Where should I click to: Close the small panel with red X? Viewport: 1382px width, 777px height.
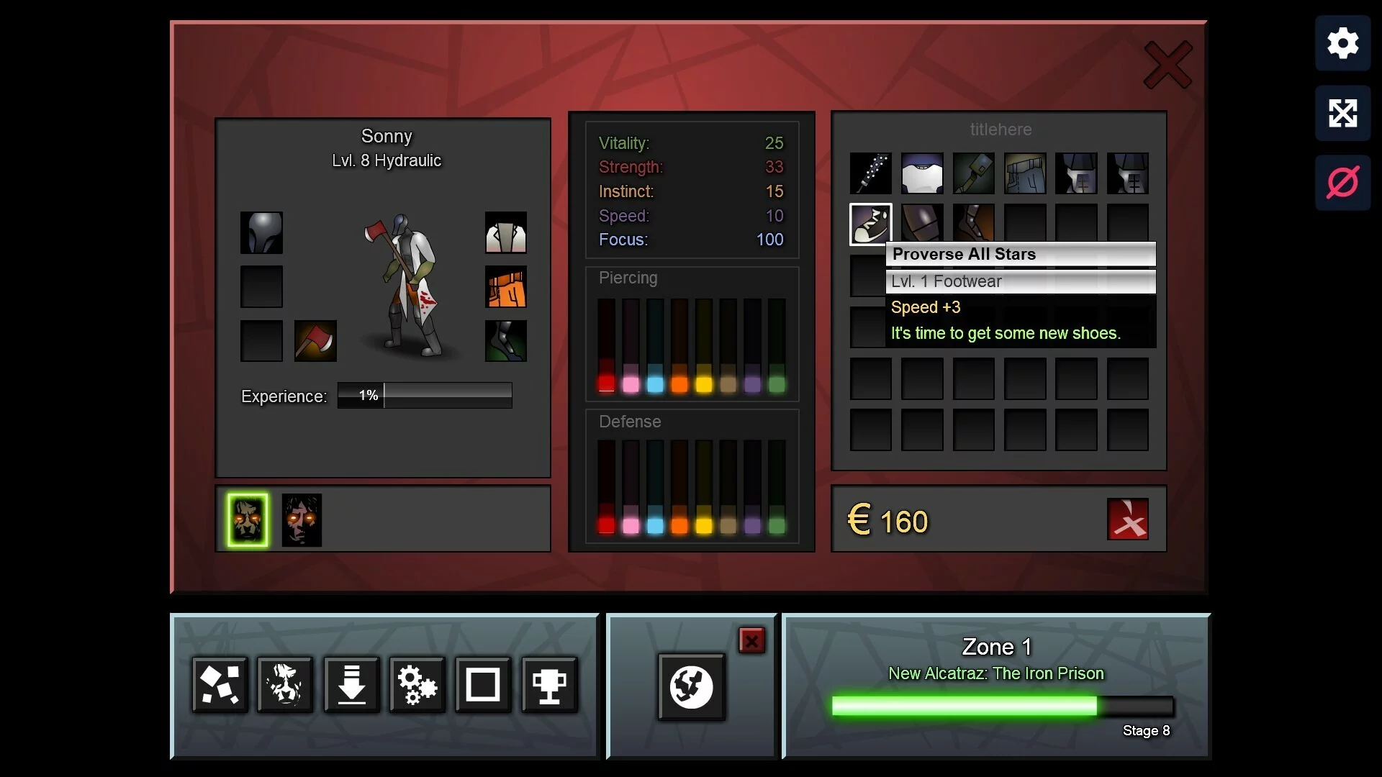[x=751, y=640]
